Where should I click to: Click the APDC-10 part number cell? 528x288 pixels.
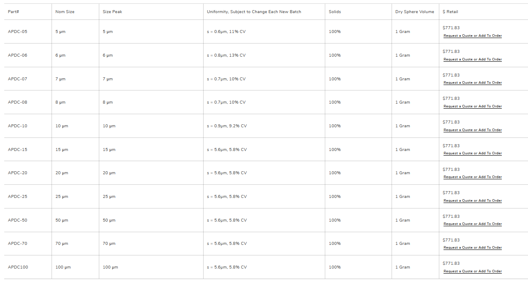(17, 126)
